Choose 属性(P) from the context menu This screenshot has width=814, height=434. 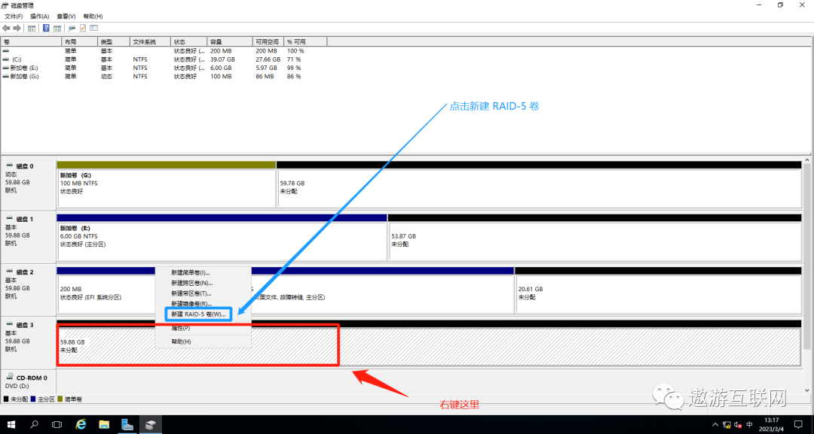click(203, 328)
